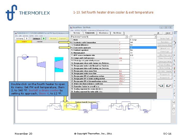Select the yellow Sheet 1 tab
Viewport: 186px width, 140px height.
pyautogui.click(x=24, y=41)
